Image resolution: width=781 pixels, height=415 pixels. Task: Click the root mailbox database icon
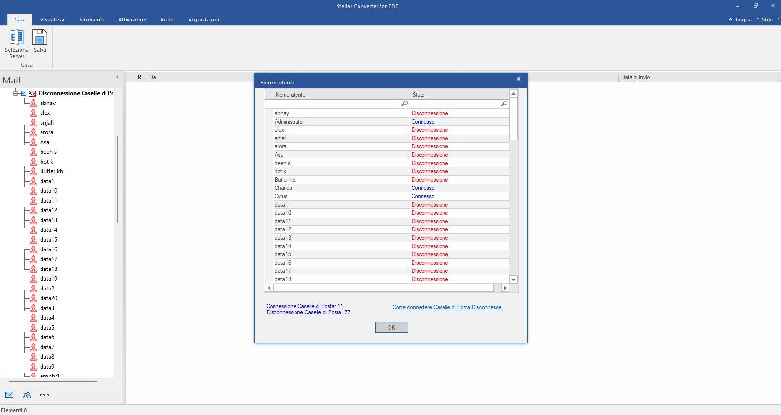coord(32,93)
